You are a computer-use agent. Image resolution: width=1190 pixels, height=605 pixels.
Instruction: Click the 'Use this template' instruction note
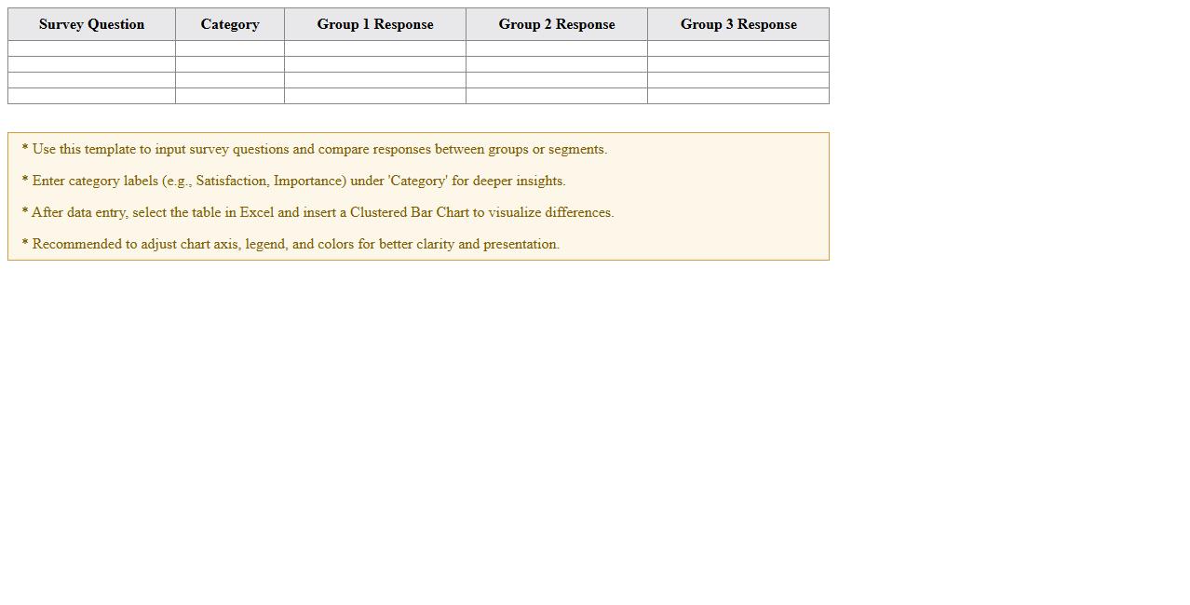(315, 149)
